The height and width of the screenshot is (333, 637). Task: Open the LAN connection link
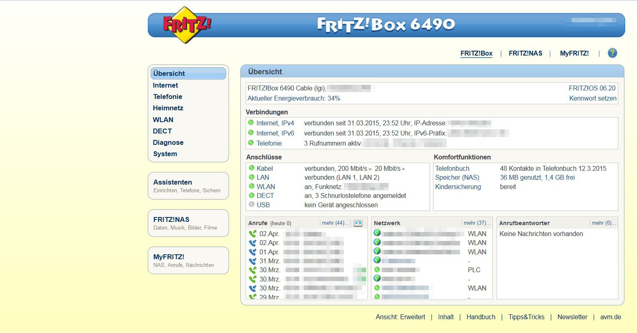coord(263,177)
